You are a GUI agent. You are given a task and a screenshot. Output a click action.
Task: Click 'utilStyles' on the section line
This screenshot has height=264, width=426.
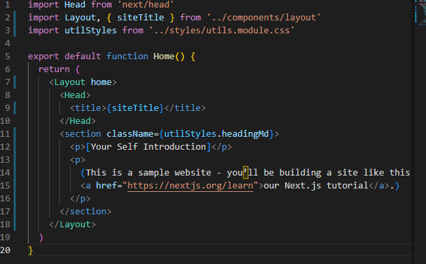[190, 134]
